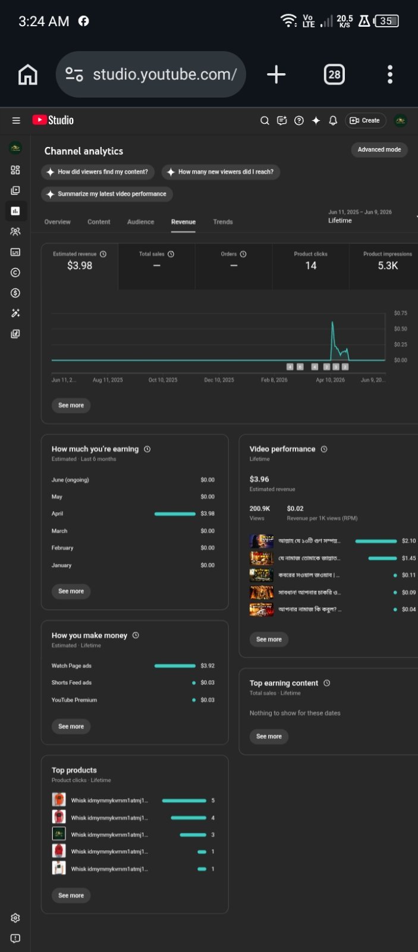The image size is (418, 952).
Task: Open the help question mark icon
Action: (299, 120)
